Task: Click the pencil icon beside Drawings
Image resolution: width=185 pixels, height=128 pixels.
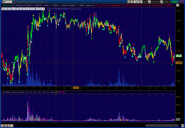Action: (149, 2)
